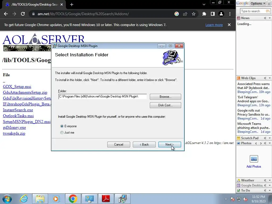This screenshot has width=272, height=204.
Task: Click the Disk Cost... button
Action: [x=165, y=105]
